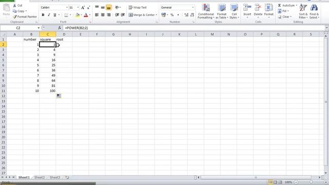This screenshot has height=185, width=329.
Task: Switch to the Sheet2 tab
Action: (40, 177)
